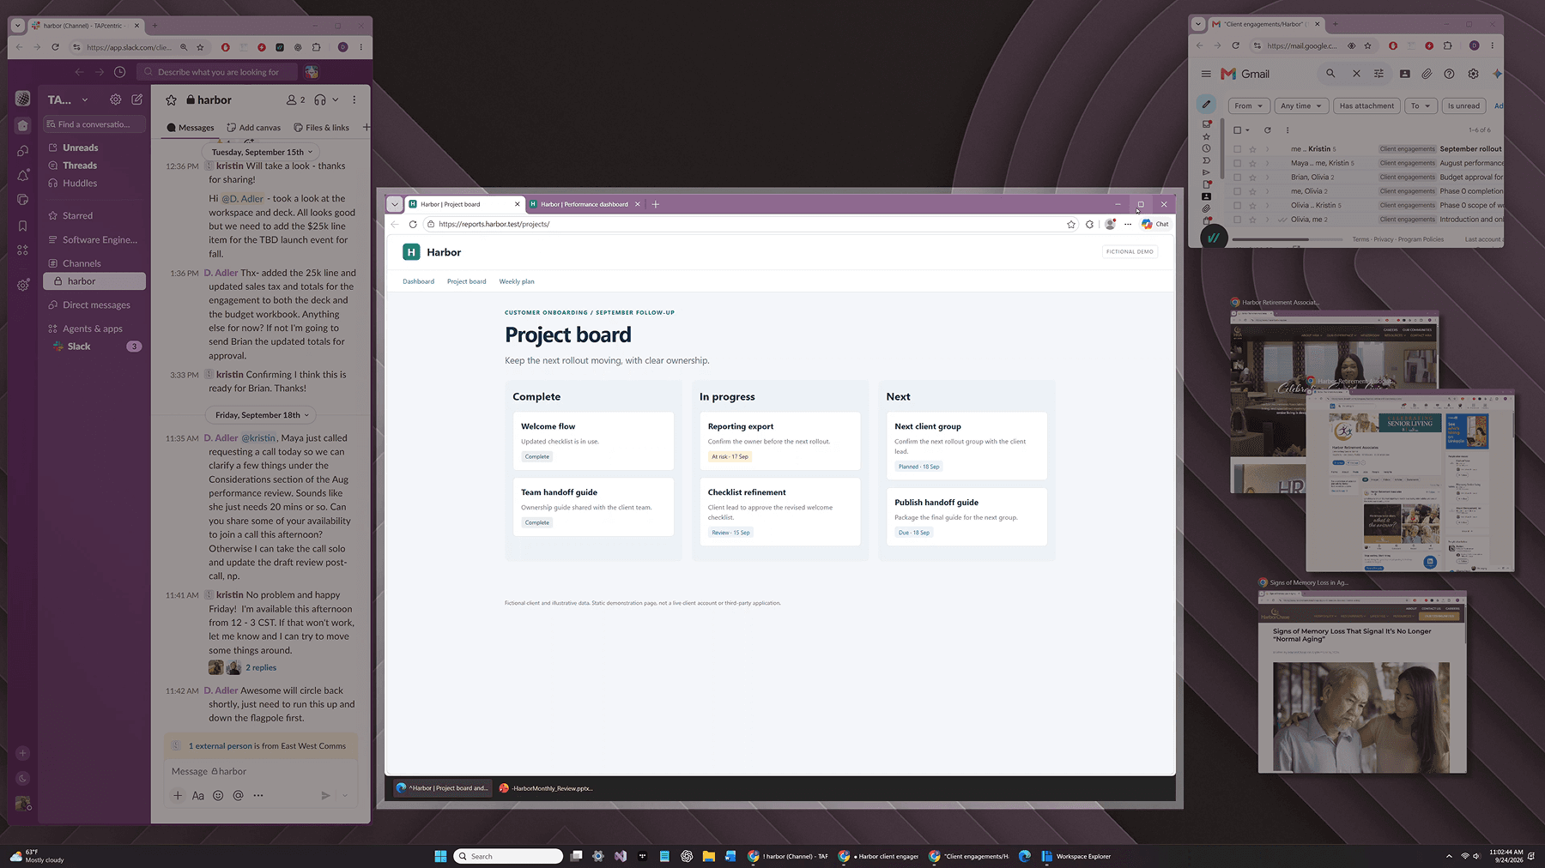Click the 'Signs of Memory Loss' window thumbnail
This screenshot has height=868, width=1545.
pos(1362,680)
